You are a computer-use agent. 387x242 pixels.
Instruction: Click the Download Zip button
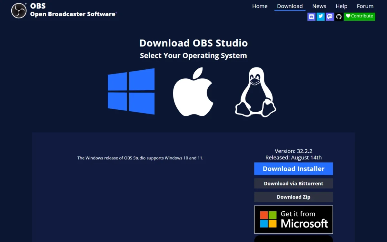(293, 197)
